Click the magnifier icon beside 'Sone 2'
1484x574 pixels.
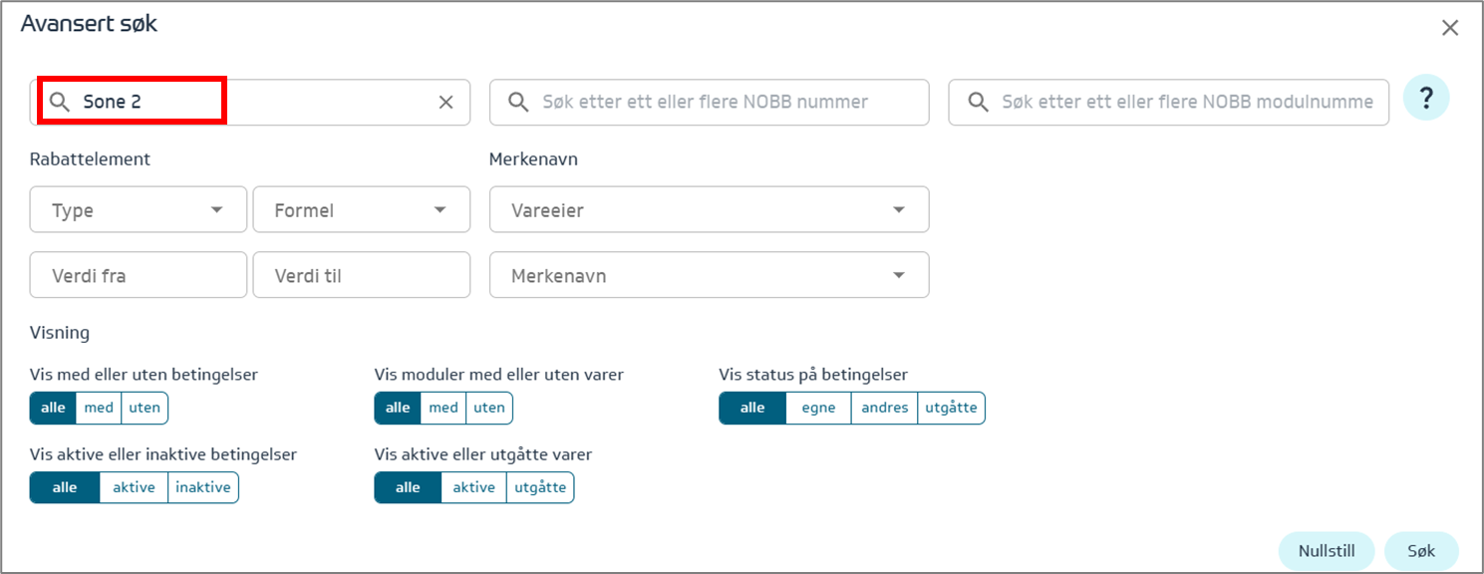pyautogui.click(x=60, y=103)
